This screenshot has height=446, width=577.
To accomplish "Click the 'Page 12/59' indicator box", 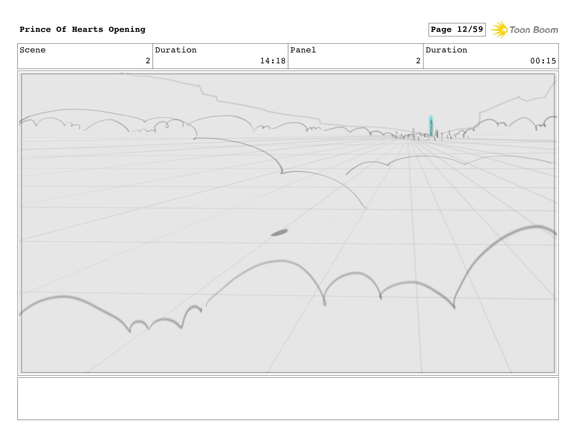I will point(457,29).
